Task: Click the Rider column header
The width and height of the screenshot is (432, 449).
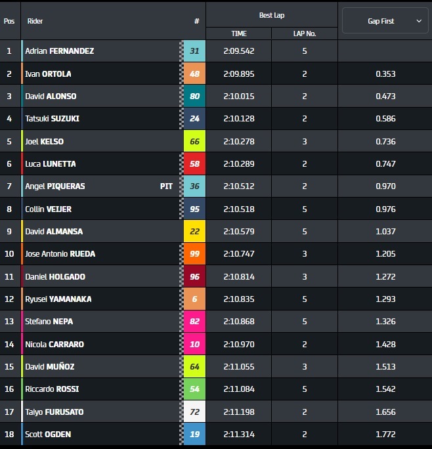Action: 35,21
